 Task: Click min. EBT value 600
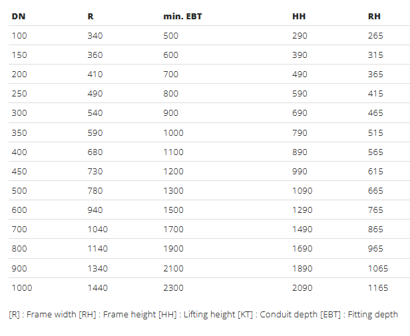tap(171, 55)
